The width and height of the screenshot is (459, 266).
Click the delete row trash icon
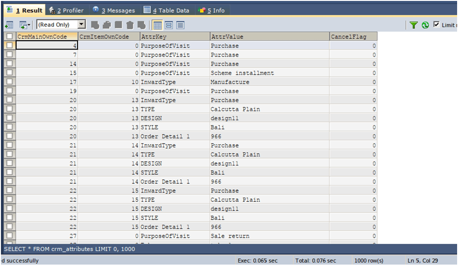coord(130,25)
